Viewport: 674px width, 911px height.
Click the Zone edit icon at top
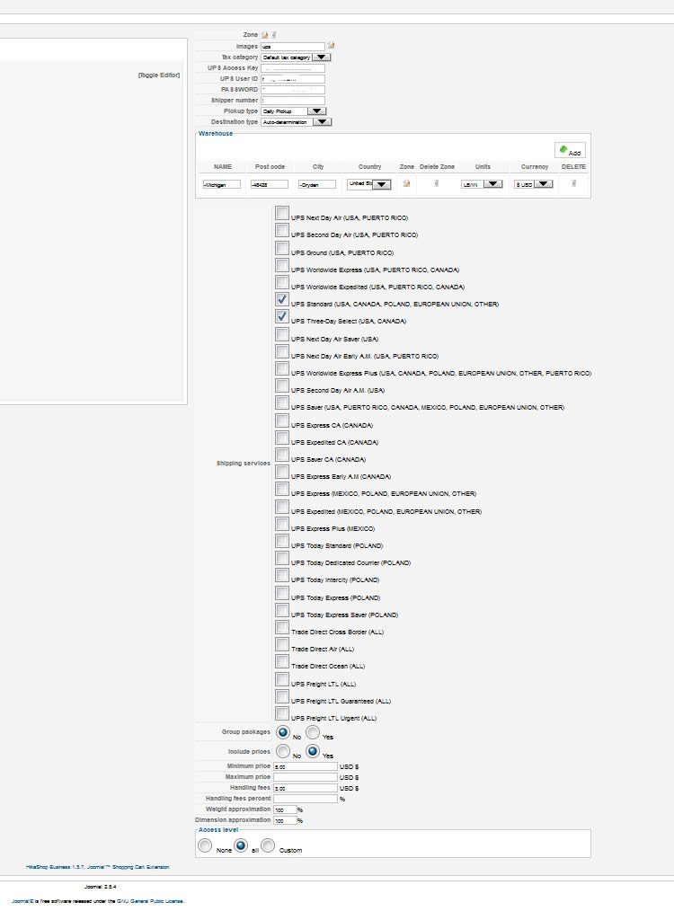click(x=265, y=35)
